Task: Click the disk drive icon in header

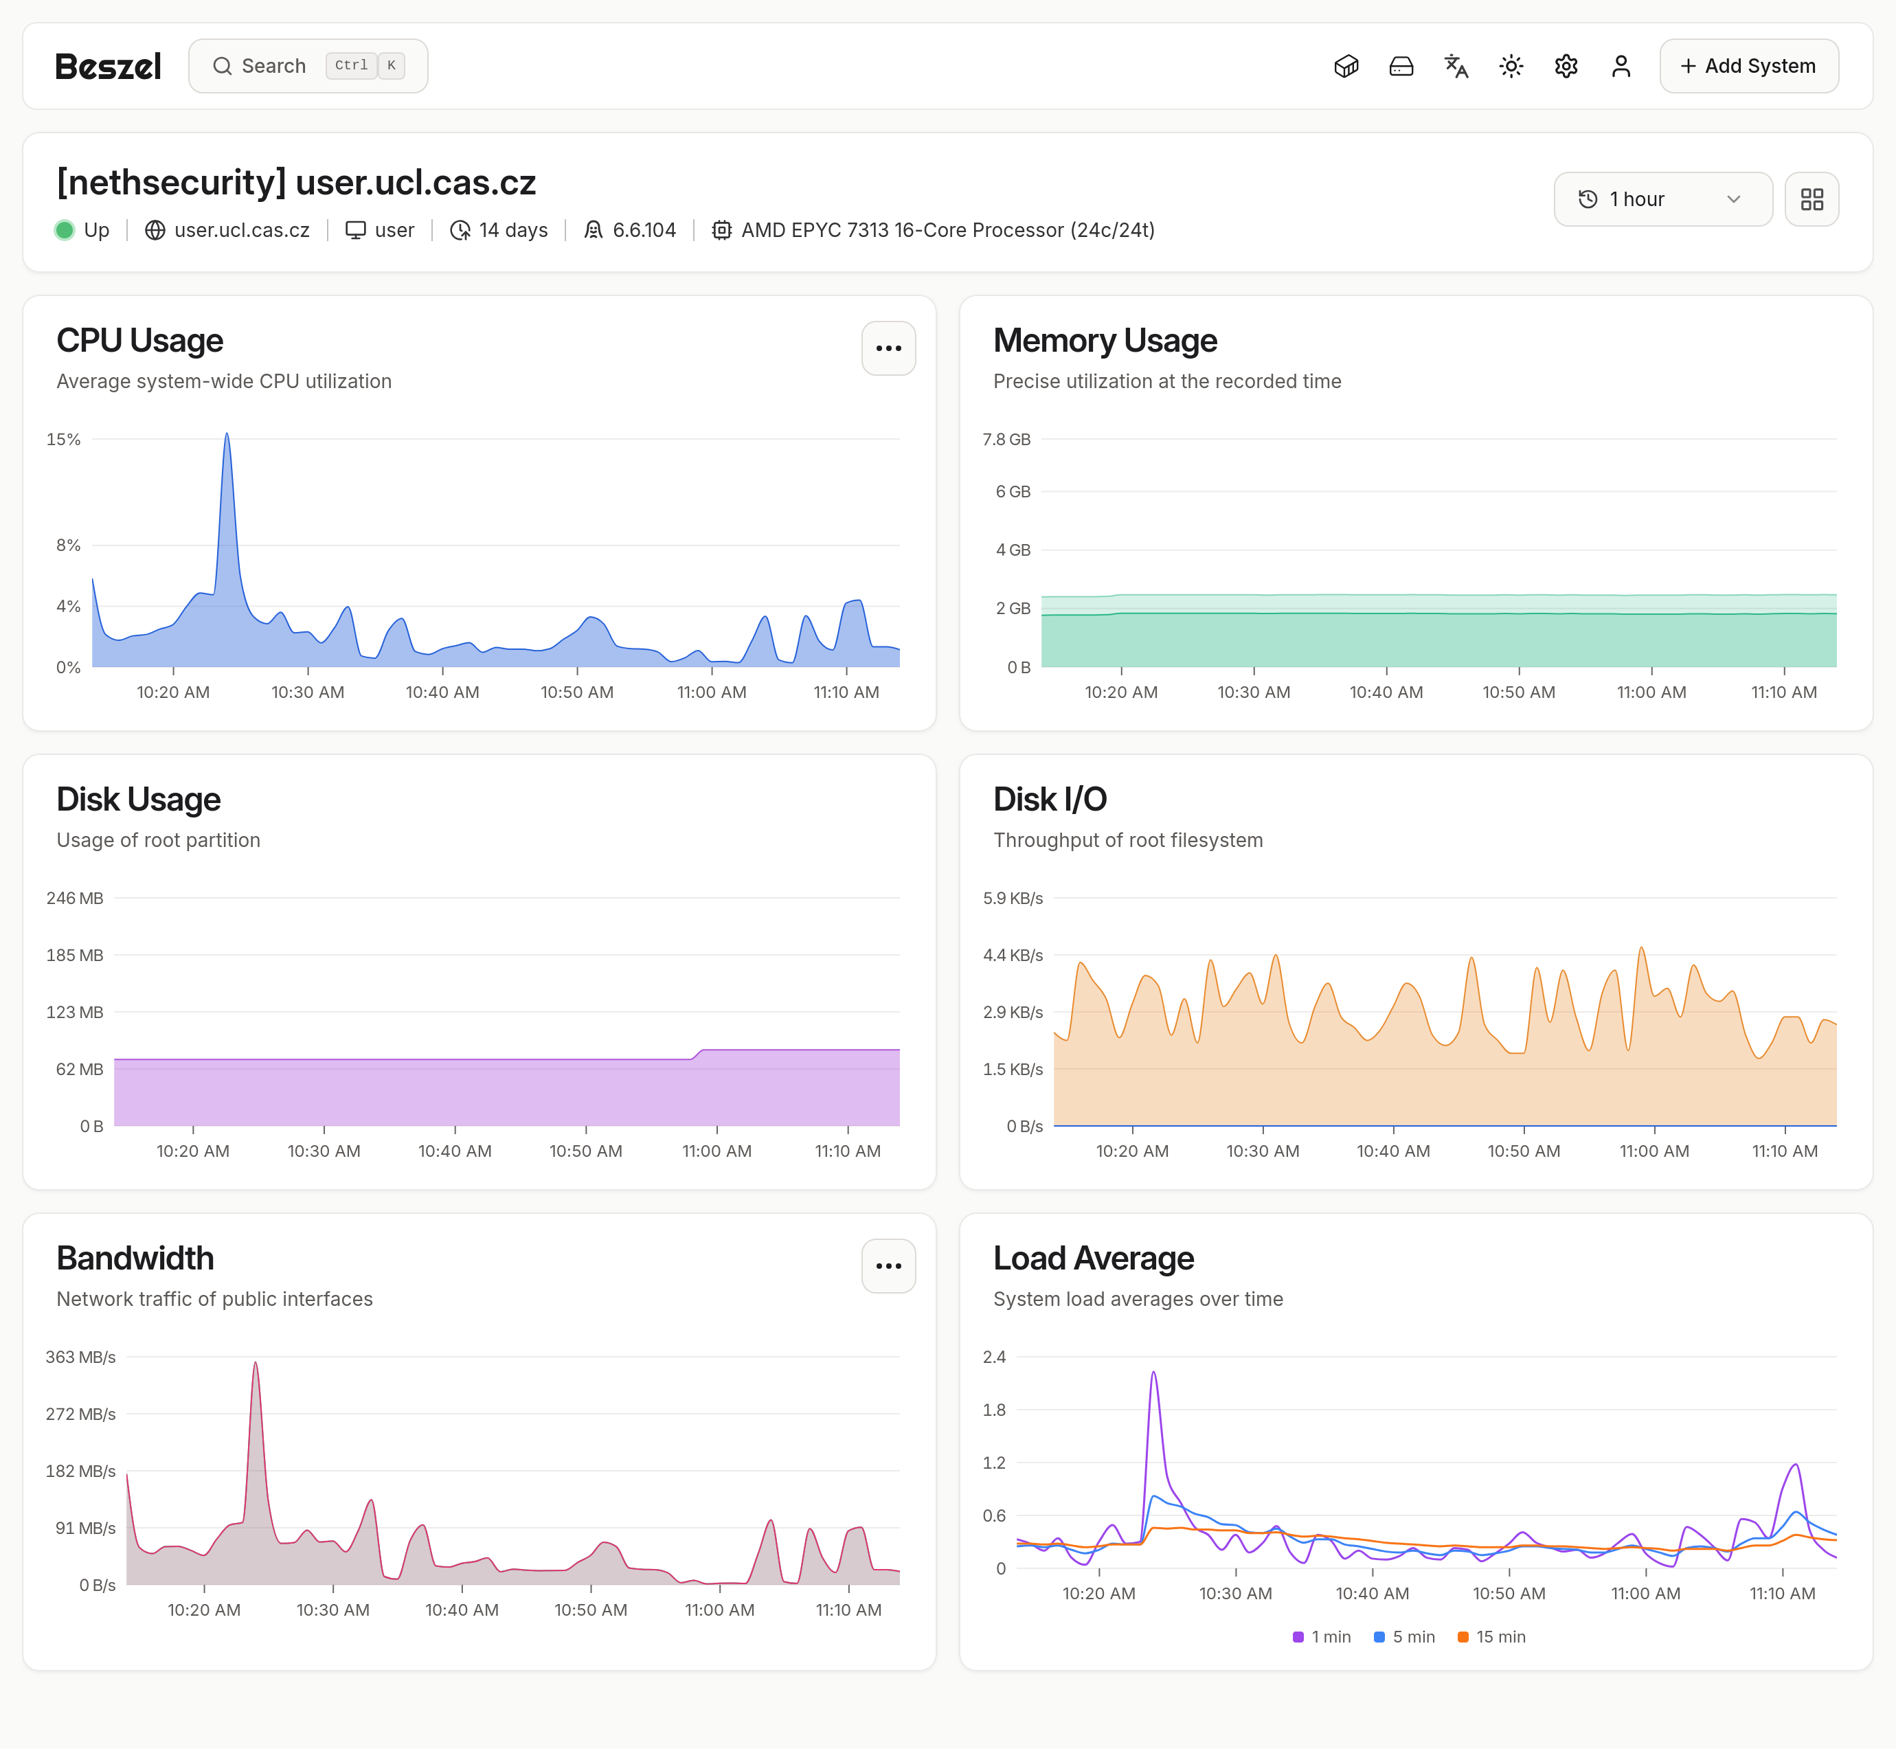Action: pyautogui.click(x=1401, y=66)
